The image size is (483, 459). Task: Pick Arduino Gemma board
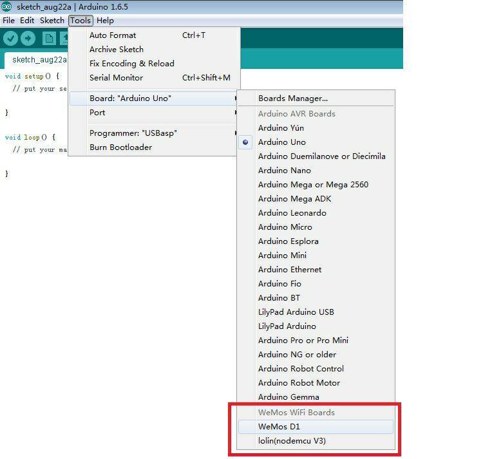pyautogui.click(x=316, y=397)
